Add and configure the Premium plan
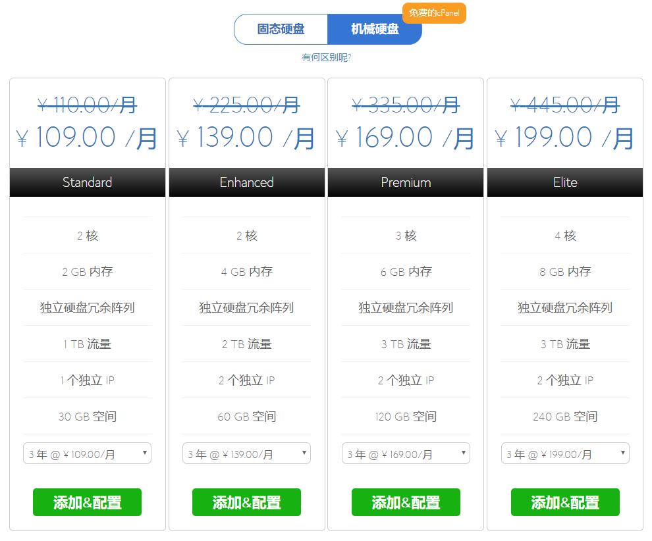Viewport: 652px width, 541px height. [x=406, y=502]
